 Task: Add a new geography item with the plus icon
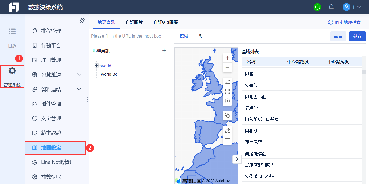click(x=164, y=51)
